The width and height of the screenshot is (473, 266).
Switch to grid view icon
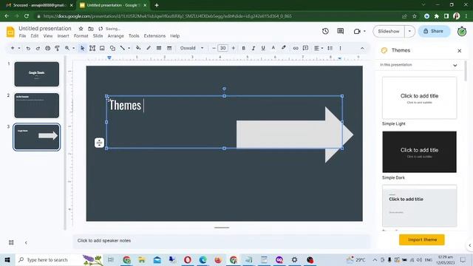pyautogui.click(x=11, y=242)
